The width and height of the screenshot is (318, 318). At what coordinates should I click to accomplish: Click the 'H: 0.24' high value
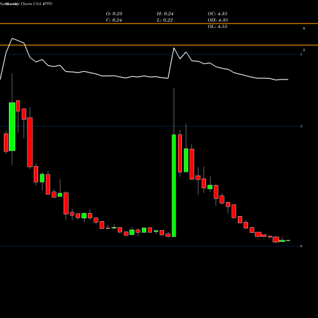point(165,14)
